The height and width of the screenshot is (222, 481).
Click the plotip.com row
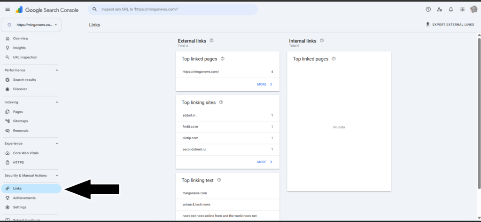point(228,138)
